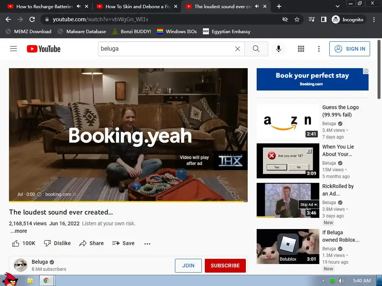
Task: Open the YouTube apps grid icon
Action: pyautogui.click(x=301, y=49)
